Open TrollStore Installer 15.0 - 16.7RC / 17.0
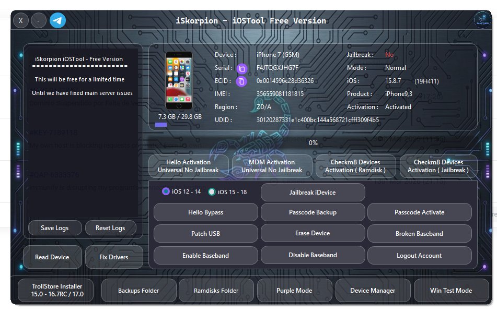Image resolution: width=497 pixels, height=312 pixels. pyautogui.click(x=56, y=290)
